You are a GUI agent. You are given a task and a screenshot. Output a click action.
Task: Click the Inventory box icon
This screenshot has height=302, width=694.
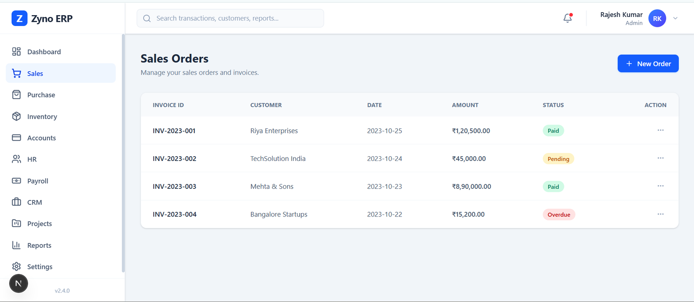point(16,116)
